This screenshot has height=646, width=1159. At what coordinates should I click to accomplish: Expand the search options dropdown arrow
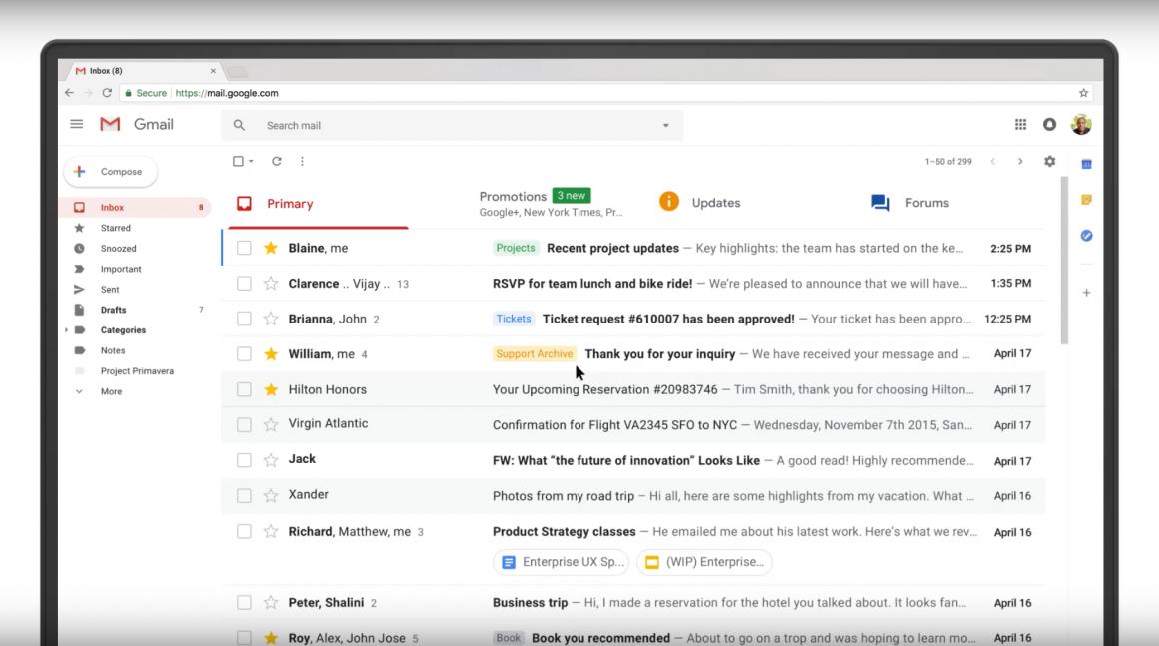tap(666, 126)
